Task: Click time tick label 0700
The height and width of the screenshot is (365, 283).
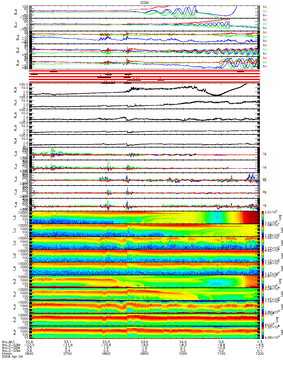Action: click(x=68, y=354)
